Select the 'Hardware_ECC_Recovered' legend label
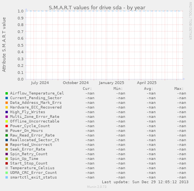This screenshot has width=194, height=191. (36, 107)
